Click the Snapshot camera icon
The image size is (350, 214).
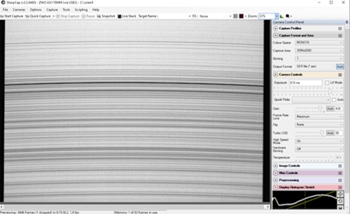click(99, 16)
